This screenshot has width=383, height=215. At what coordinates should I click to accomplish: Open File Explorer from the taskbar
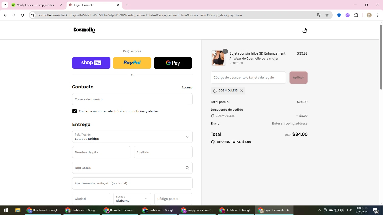(18, 210)
